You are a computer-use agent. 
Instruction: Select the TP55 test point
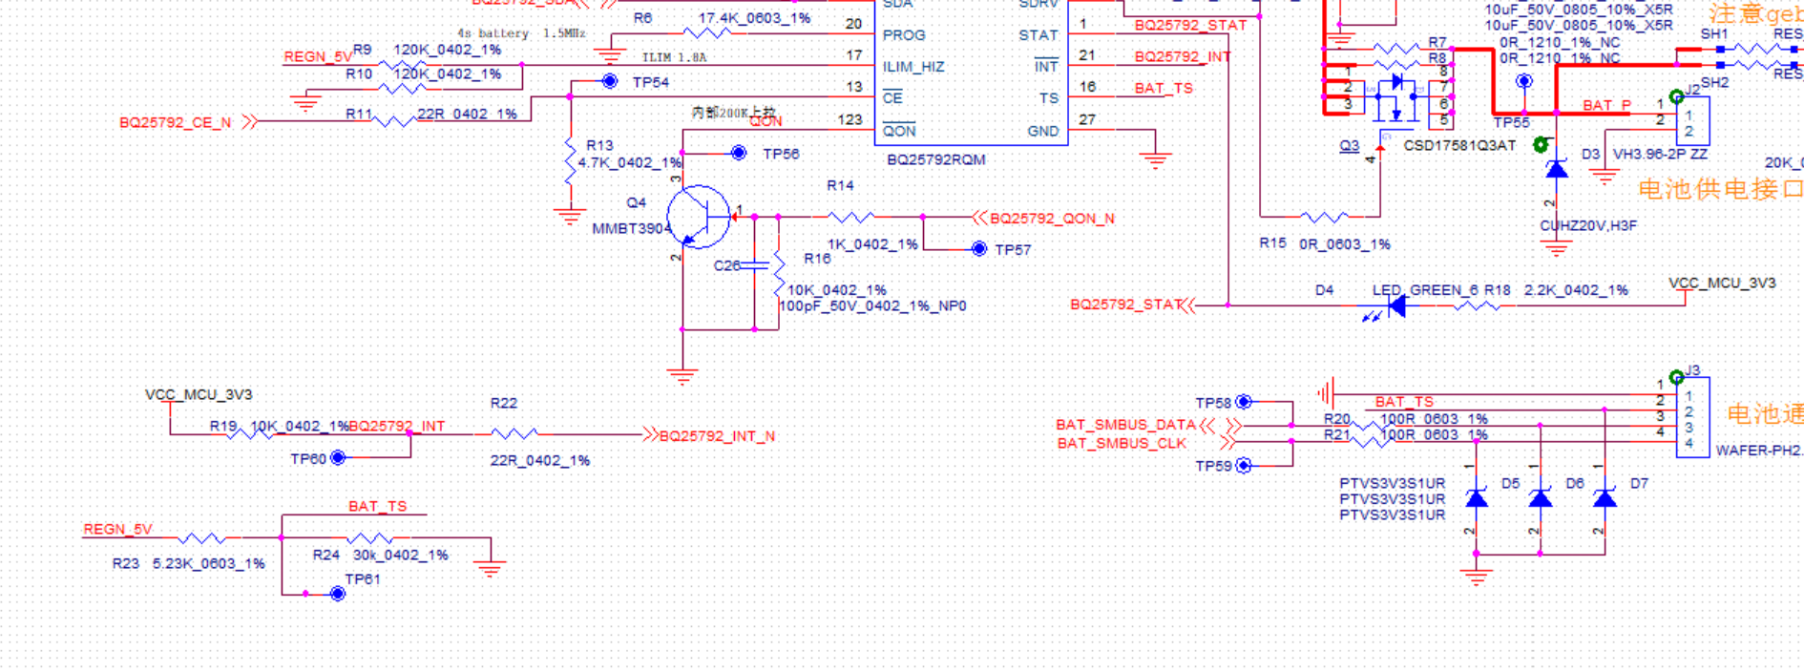point(1524,81)
